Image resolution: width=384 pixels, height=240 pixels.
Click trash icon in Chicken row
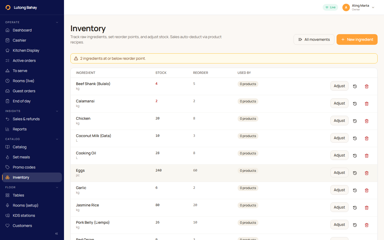pyautogui.click(x=367, y=121)
